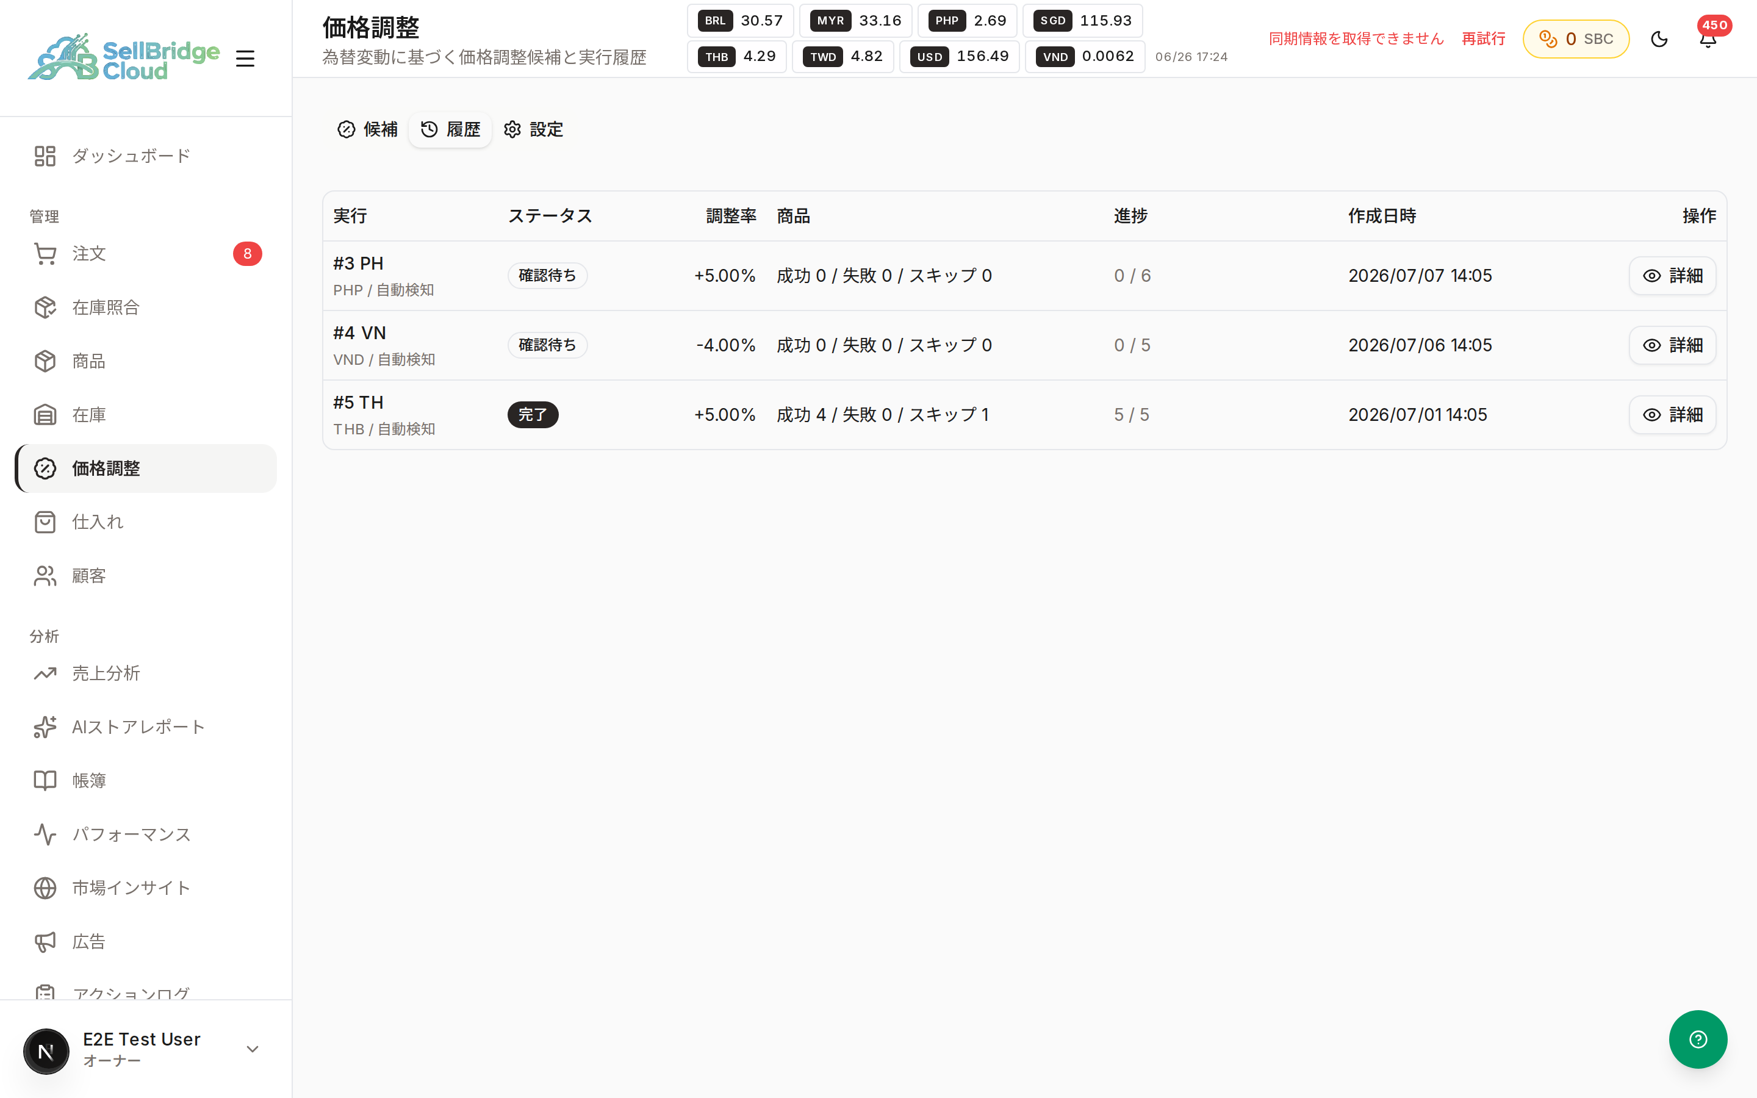1757x1098 pixels.
Task: Click the 再試行 retry link
Action: (1483, 38)
